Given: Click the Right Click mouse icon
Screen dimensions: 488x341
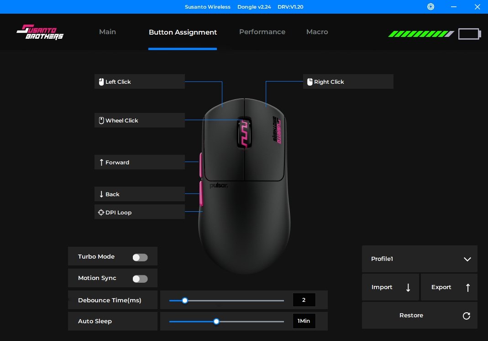Looking at the screenshot, I should coord(310,82).
